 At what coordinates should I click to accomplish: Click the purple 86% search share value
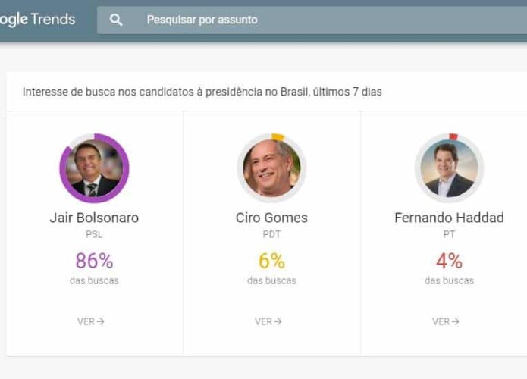(x=95, y=261)
